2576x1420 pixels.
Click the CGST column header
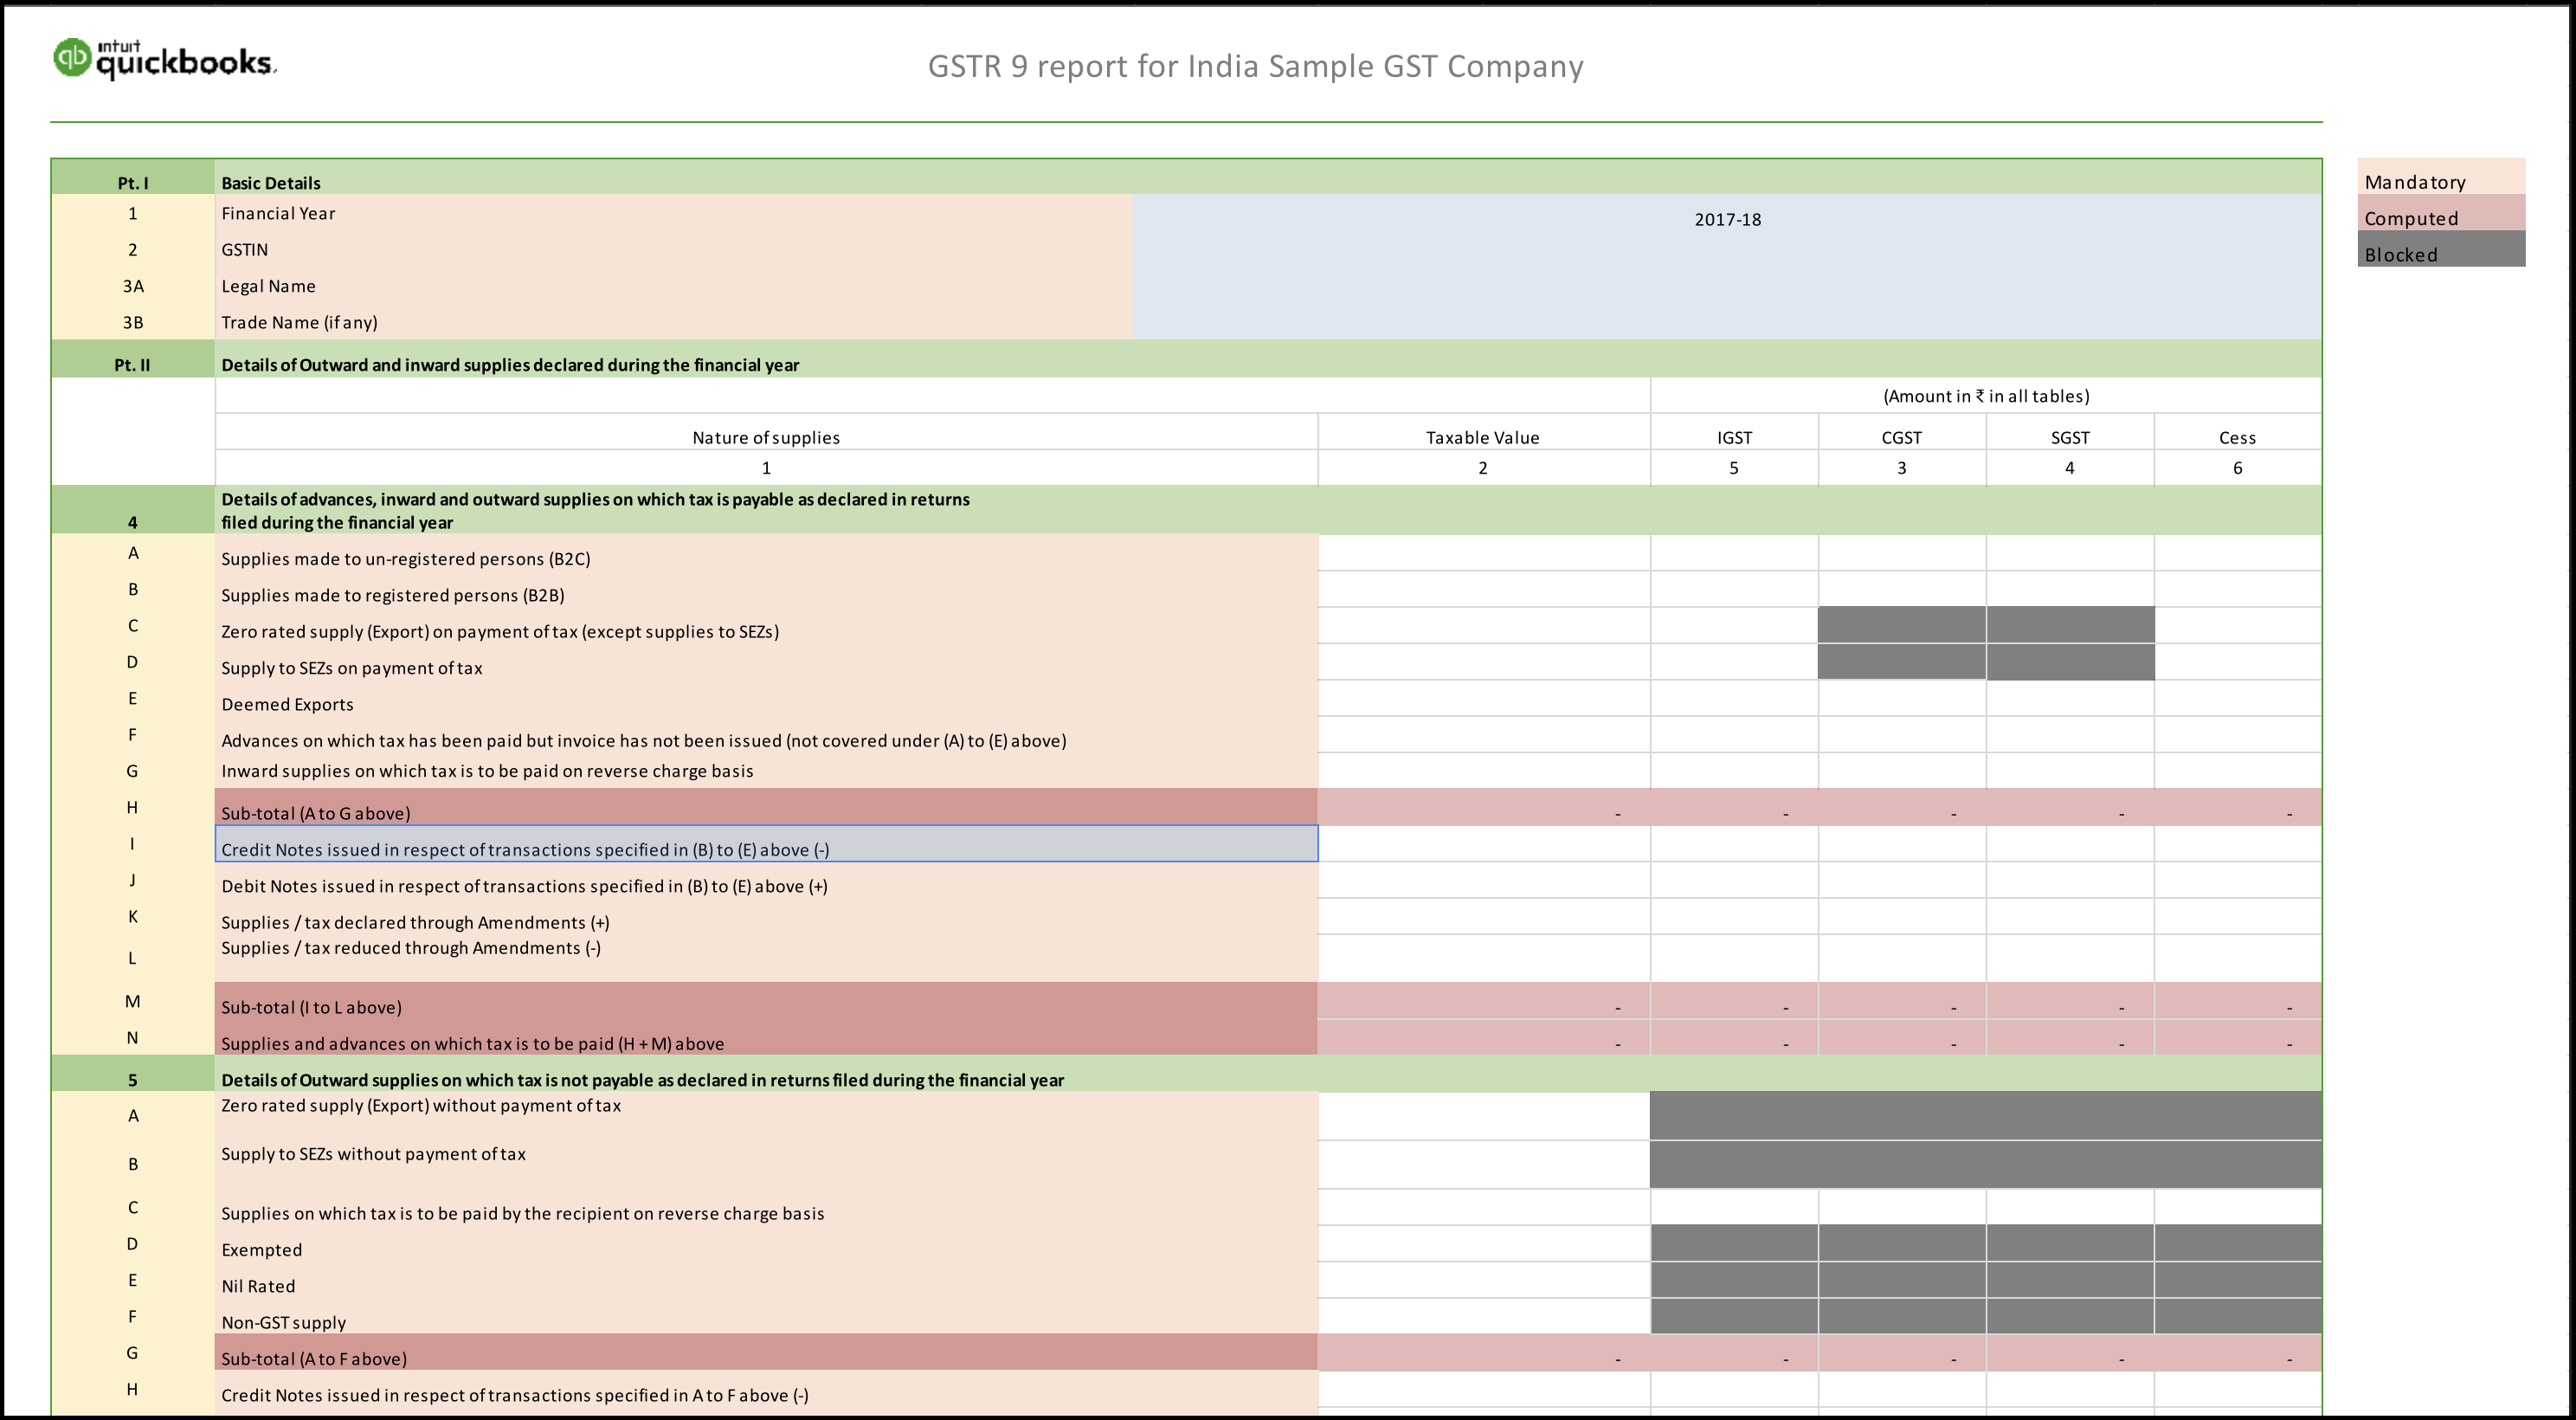[x=1902, y=432]
